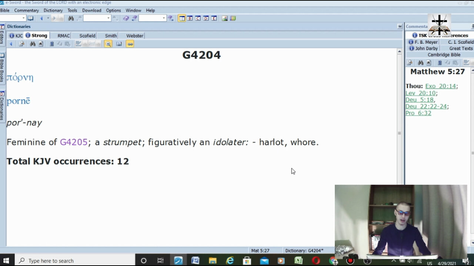Expand the Editors side panel tab
The width and height of the screenshot is (474, 266).
coord(2,35)
